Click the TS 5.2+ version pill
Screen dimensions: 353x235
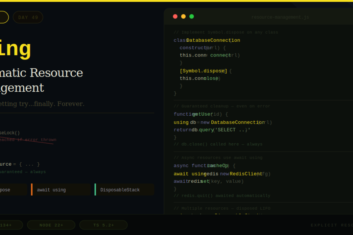click(x=104, y=225)
